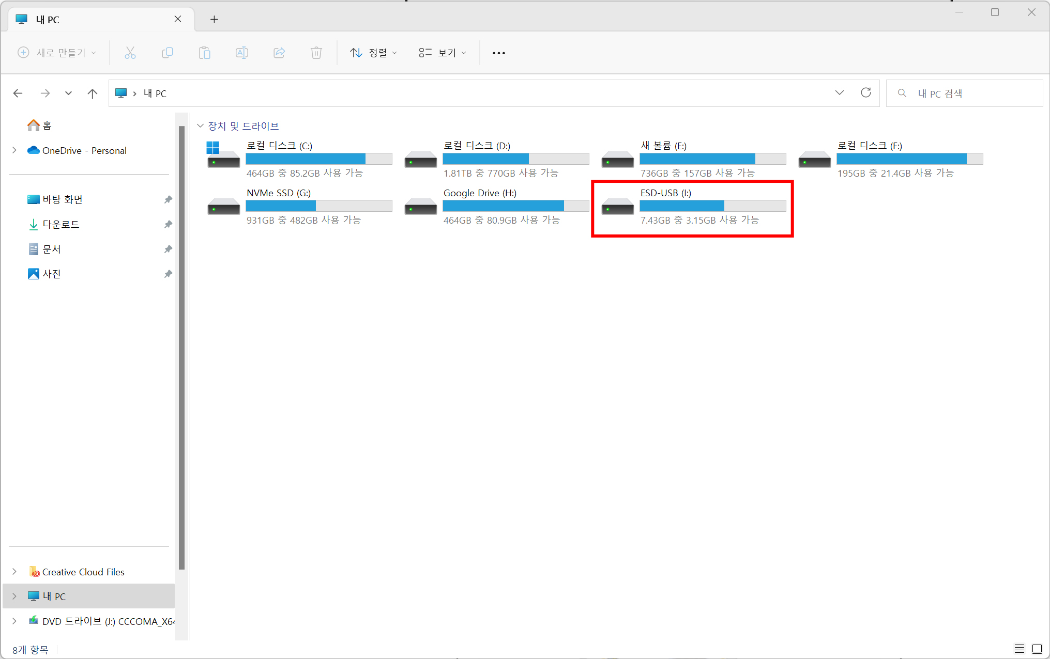Switch to large thumbnails view icon
Viewport: 1050px width, 659px height.
tap(1037, 649)
